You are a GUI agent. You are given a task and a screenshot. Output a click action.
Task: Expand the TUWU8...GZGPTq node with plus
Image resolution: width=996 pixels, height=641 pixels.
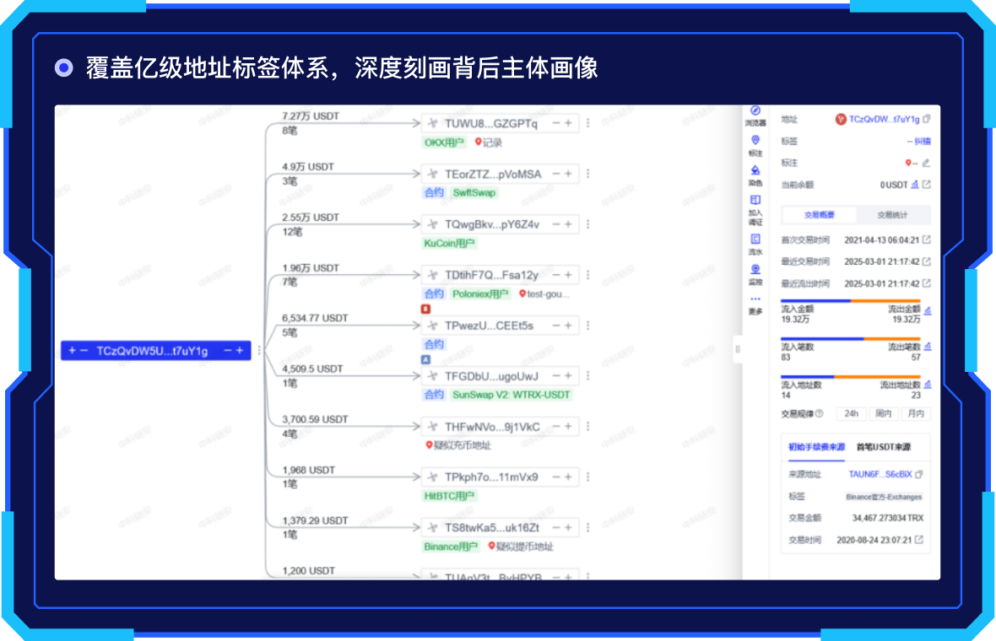tap(569, 123)
